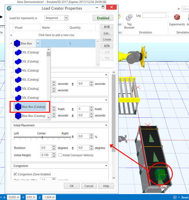The height and width of the screenshot is (200, 189).
Task: Click the Lag input field
Action: click(x=154, y=15)
